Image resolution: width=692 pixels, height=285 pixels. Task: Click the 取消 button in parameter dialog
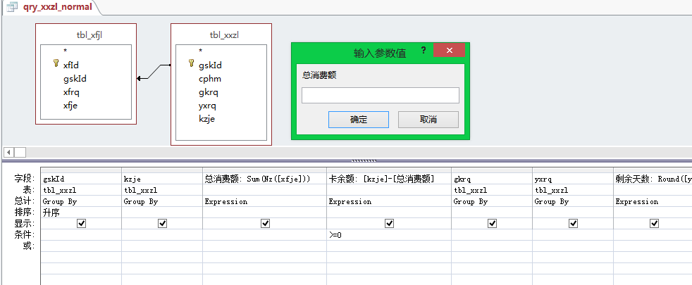click(x=428, y=120)
